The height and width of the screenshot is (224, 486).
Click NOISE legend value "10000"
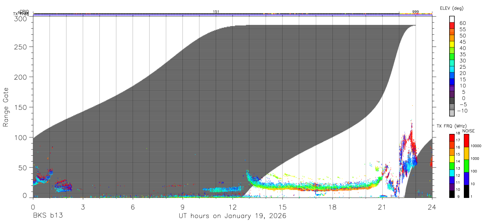coord(475,146)
